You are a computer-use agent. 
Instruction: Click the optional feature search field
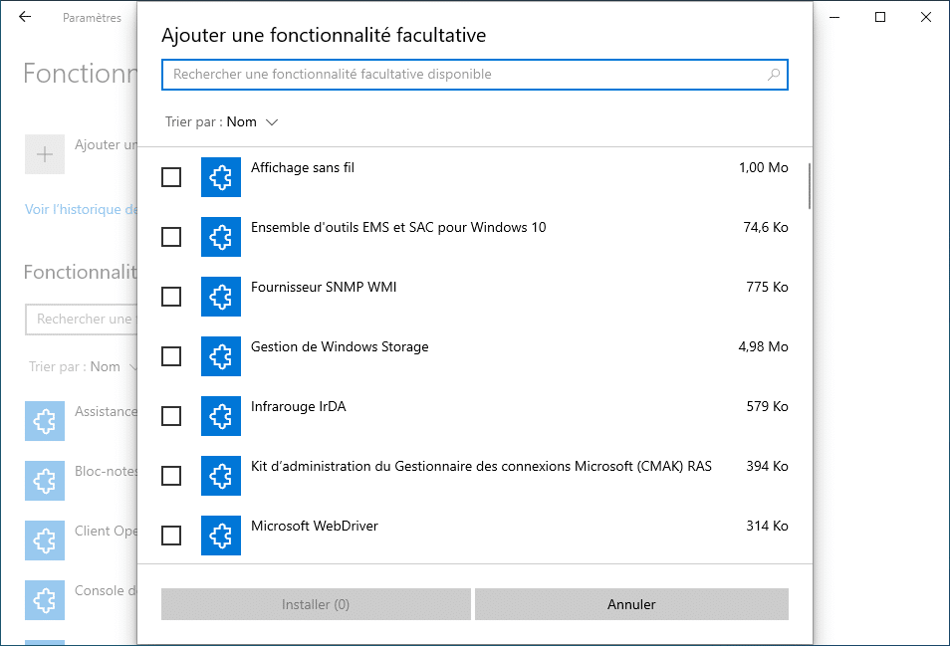coord(474,75)
